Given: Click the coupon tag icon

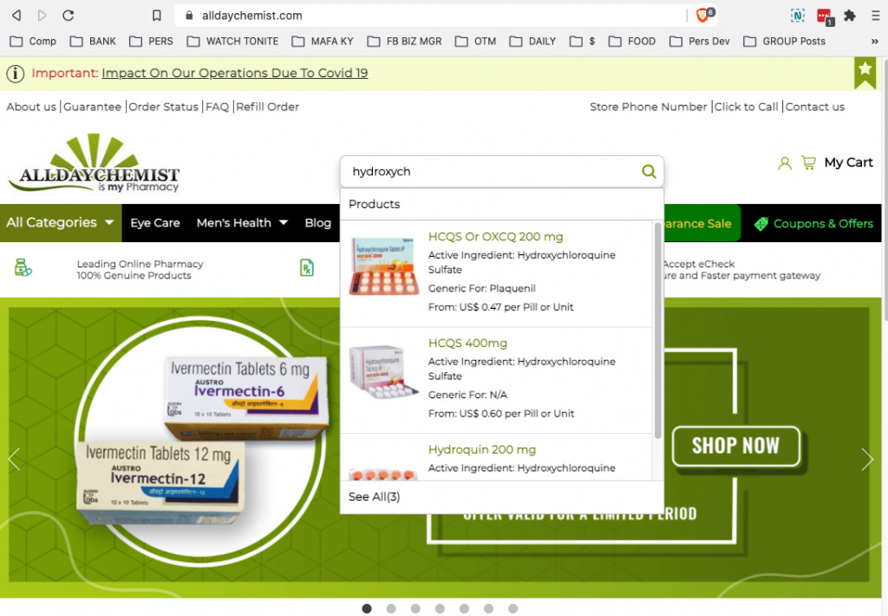Looking at the screenshot, I should (x=761, y=223).
